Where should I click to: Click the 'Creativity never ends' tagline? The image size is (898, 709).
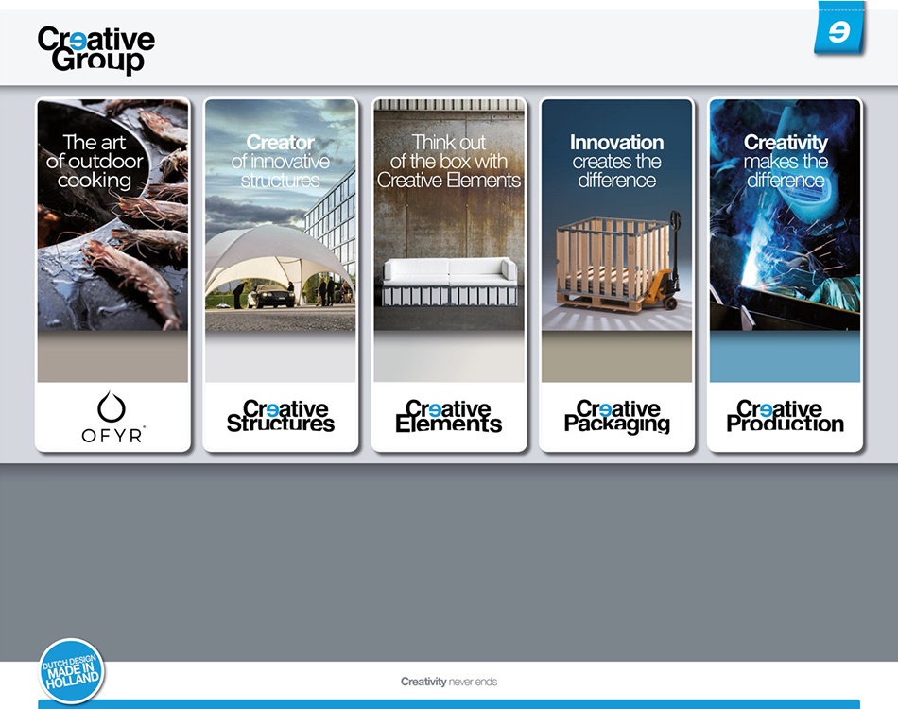pyautogui.click(x=449, y=682)
